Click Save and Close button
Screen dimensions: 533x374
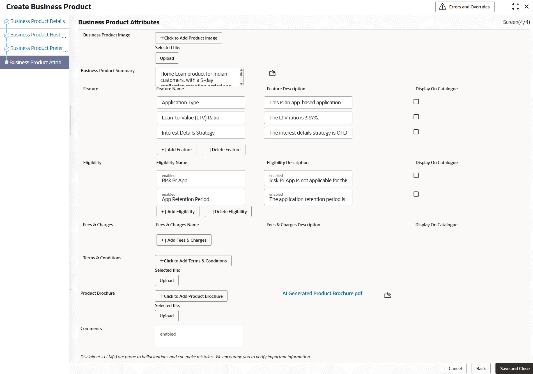click(x=514, y=368)
